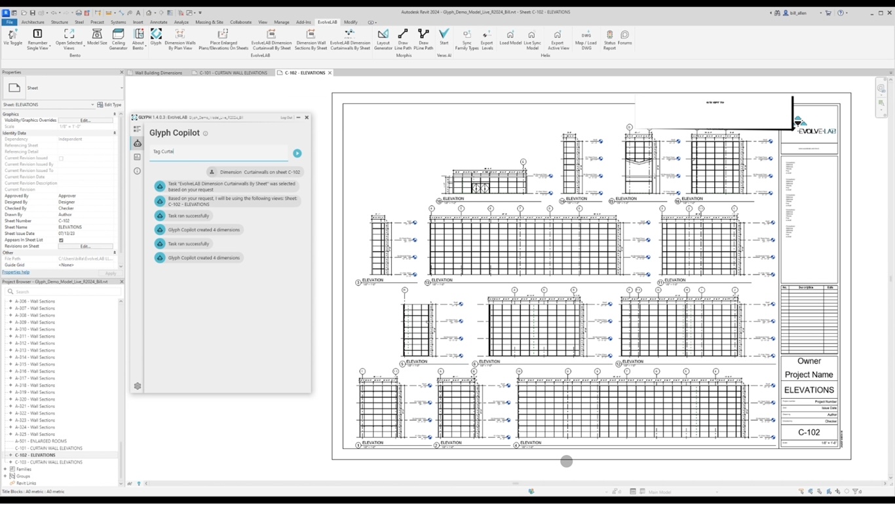Open Glyph report chart sidebar icon
The height and width of the screenshot is (508, 895).
pyautogui.click(x=137, y=157)
